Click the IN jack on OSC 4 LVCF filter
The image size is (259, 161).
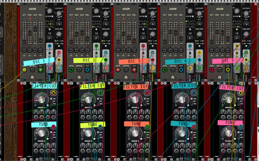(199, 53)
